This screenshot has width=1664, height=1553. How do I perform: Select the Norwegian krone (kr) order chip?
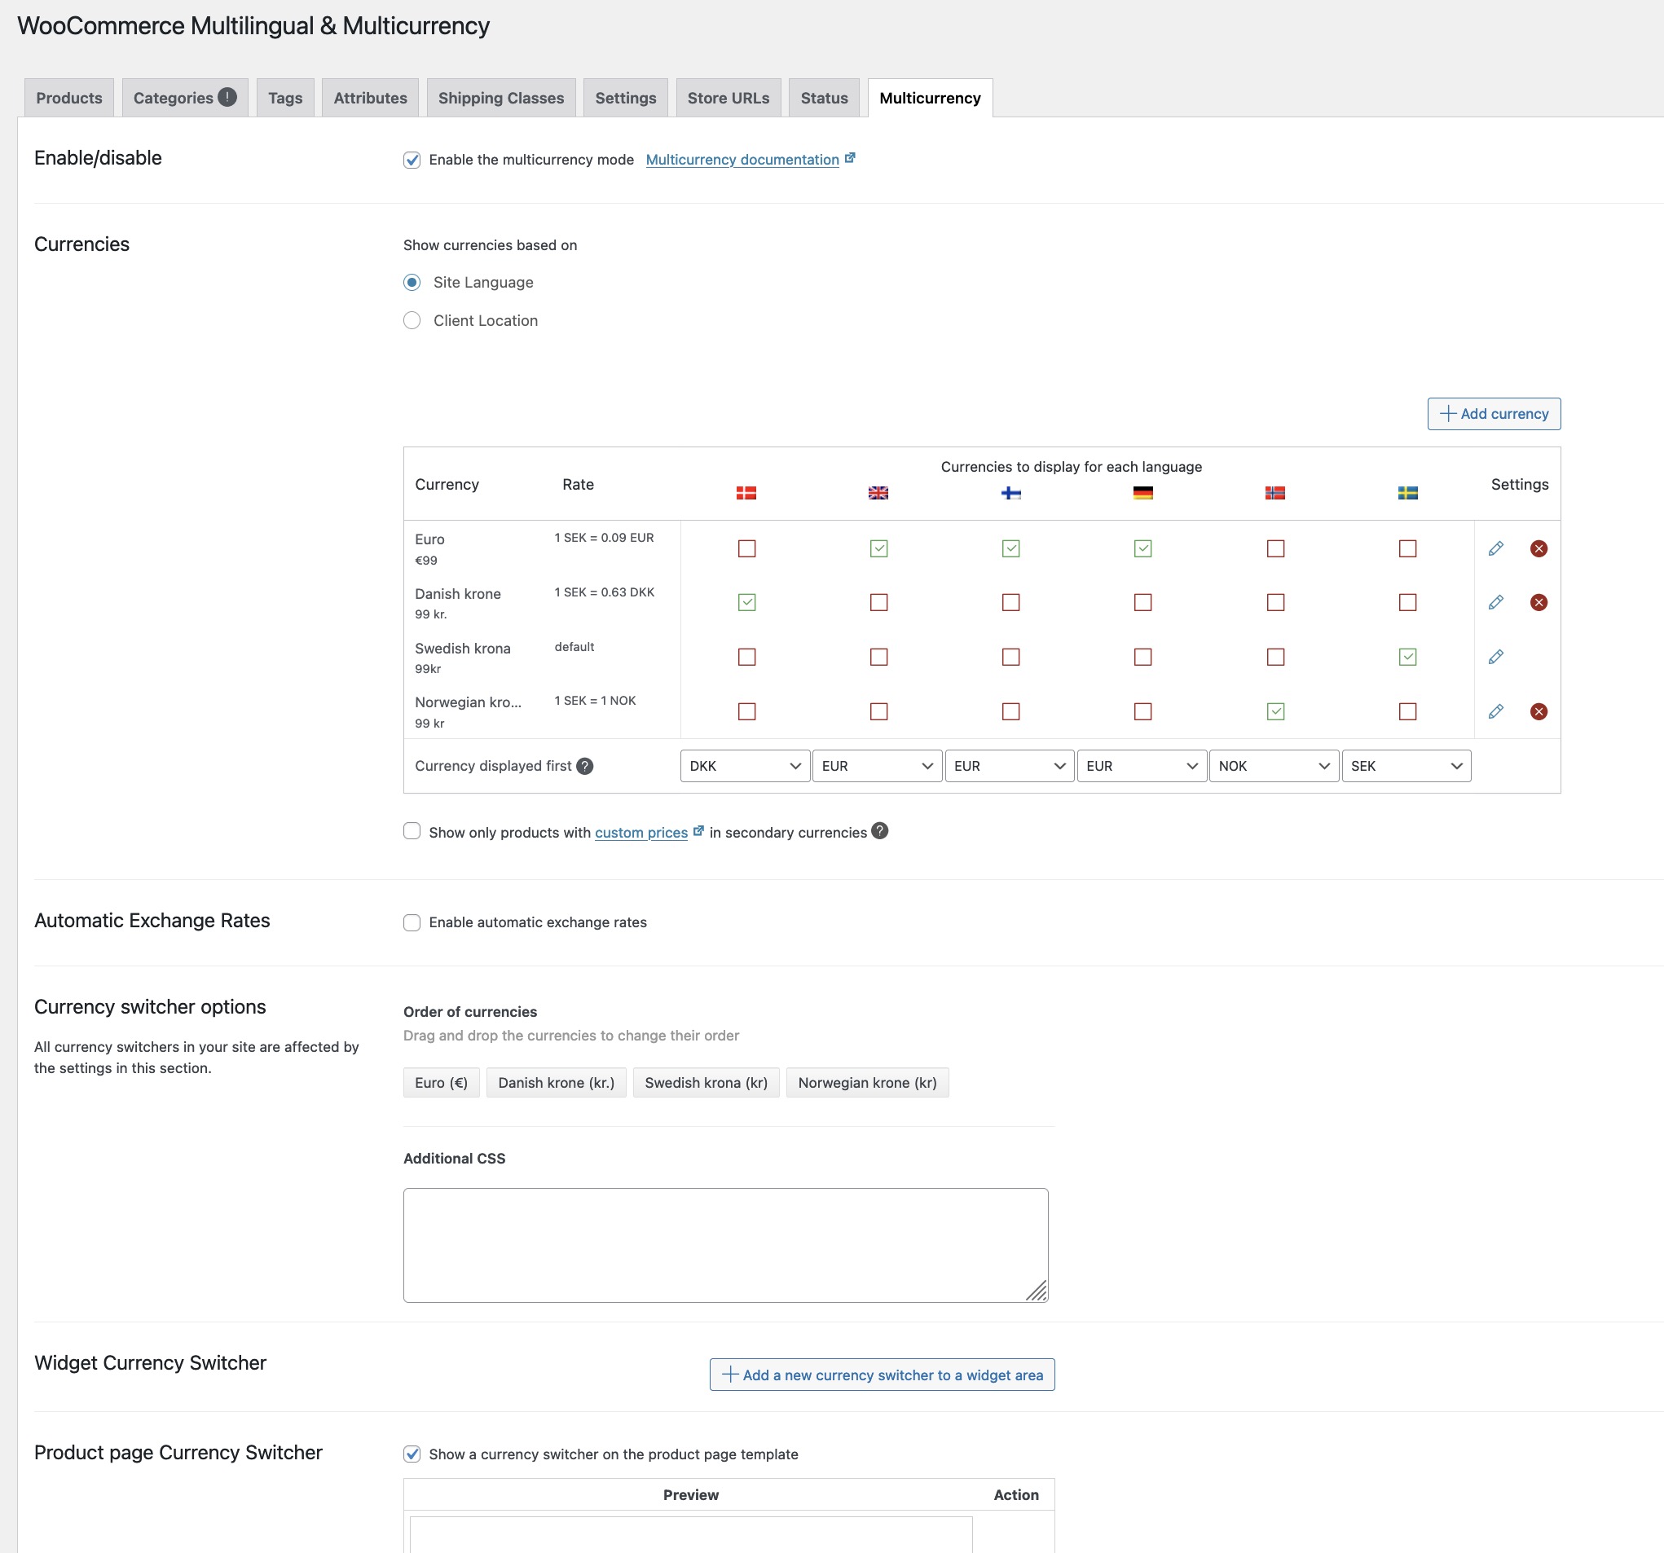(x=868, y=1083)
